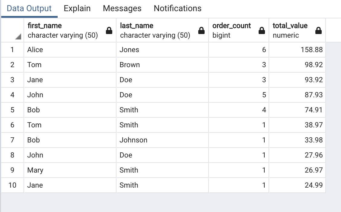Select the total_value column header
Viewport: 341px width, 212px height.
tap(297, 30)
